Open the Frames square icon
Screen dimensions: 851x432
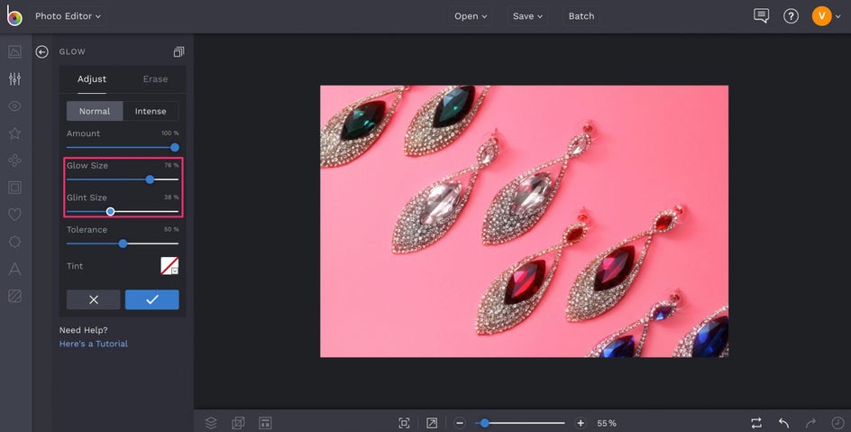click(14, 188)
